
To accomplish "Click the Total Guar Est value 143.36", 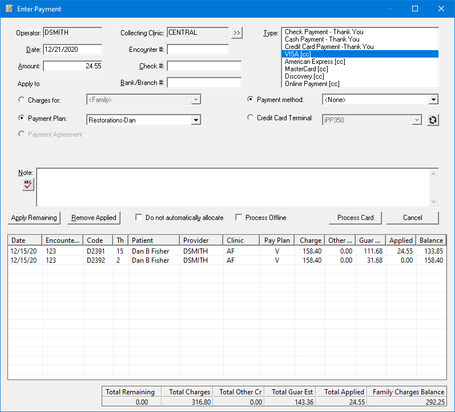I will pyautogui.click(x=304, y=402).
